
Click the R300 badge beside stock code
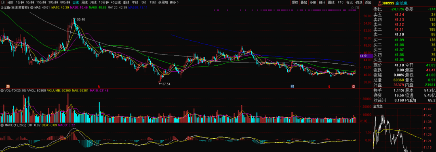click(379, 3)
